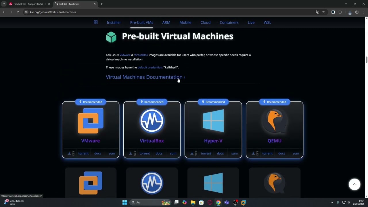Image resolution: width=368 pixels, height=207 pixels.
Task: Open a new browser tab
Action: click(x=101, y=4)
